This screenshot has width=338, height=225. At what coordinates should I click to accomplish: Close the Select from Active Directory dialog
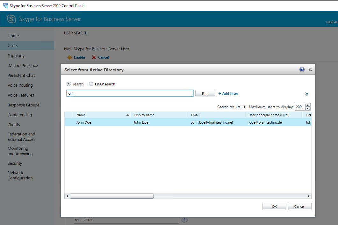310,69
